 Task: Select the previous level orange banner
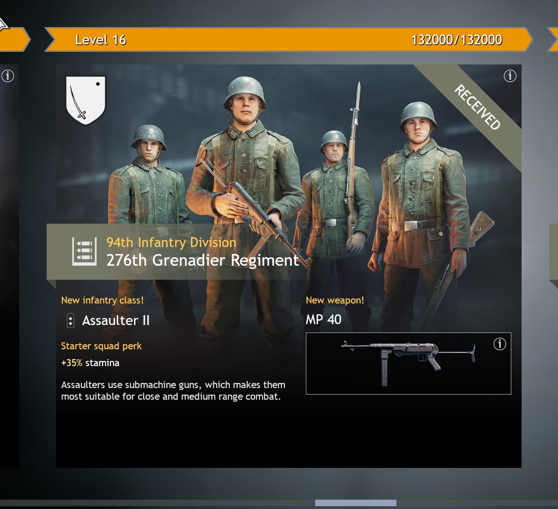(x=15, y=40)
